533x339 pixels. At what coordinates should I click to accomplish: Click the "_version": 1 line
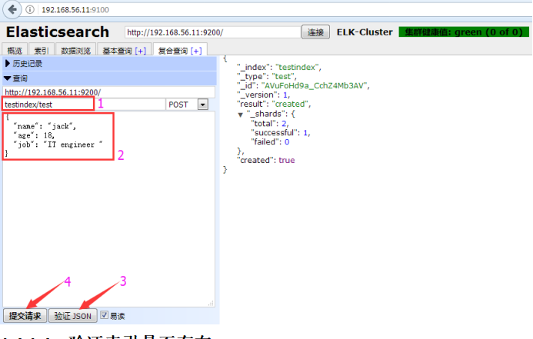tap(264, 95)
